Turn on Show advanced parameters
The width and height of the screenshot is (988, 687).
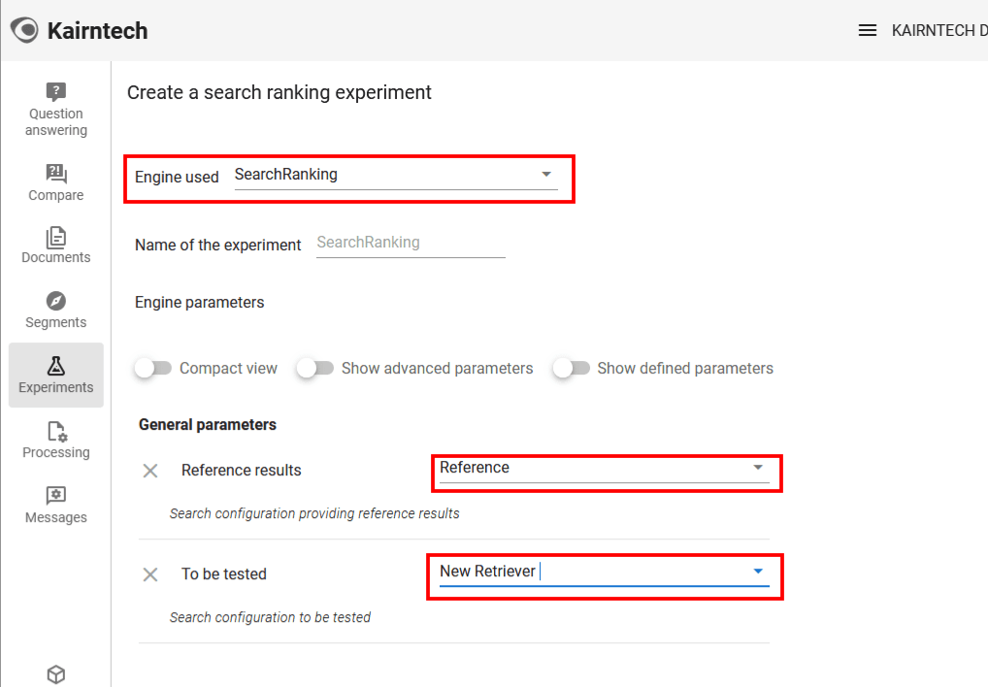315,369
